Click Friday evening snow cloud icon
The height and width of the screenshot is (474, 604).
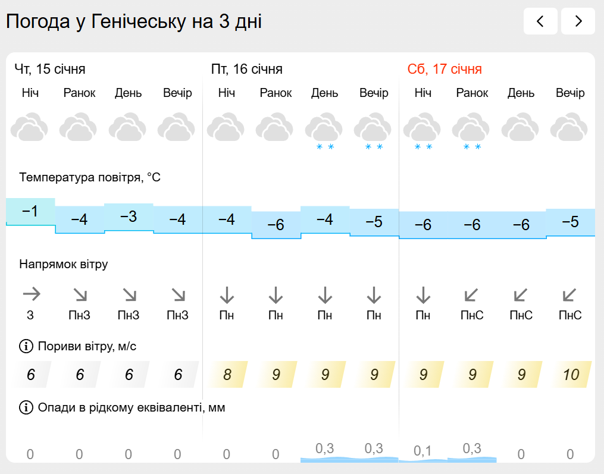pos(373,131)
